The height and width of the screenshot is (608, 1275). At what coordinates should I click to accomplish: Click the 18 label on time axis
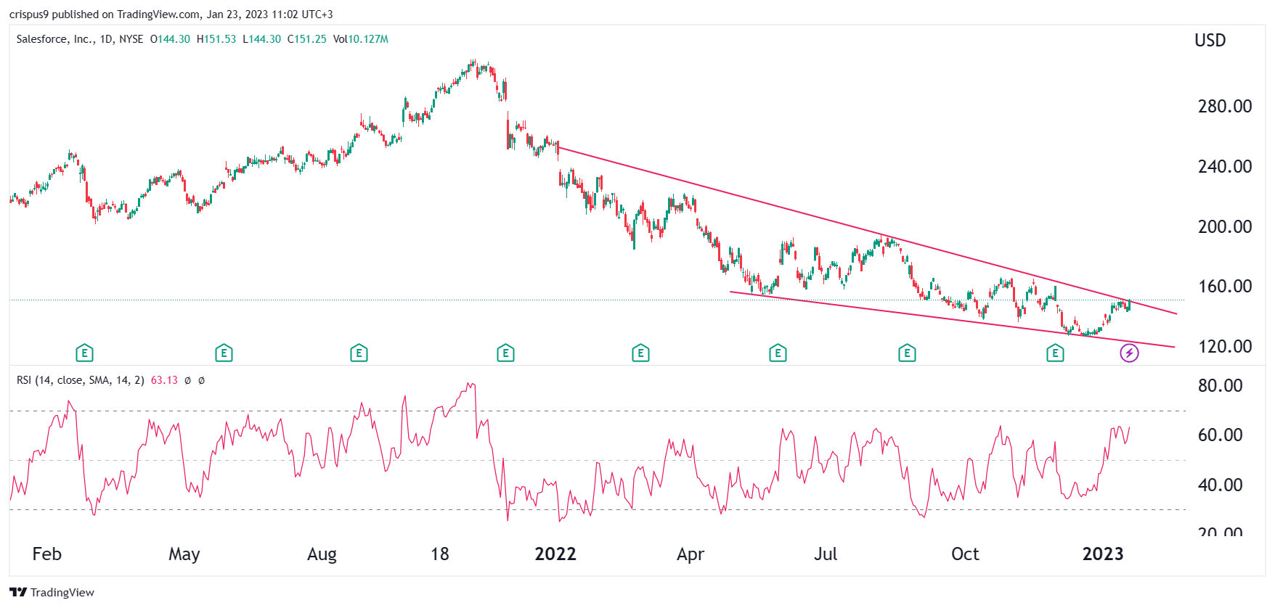tap(440, 554)
